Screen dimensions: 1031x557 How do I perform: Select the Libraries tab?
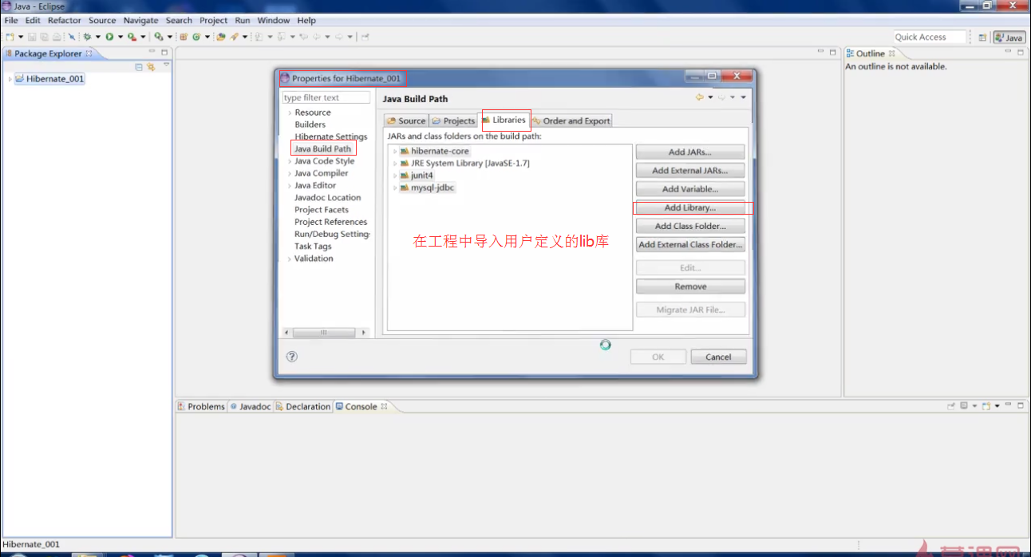click(x=504, y=120)
